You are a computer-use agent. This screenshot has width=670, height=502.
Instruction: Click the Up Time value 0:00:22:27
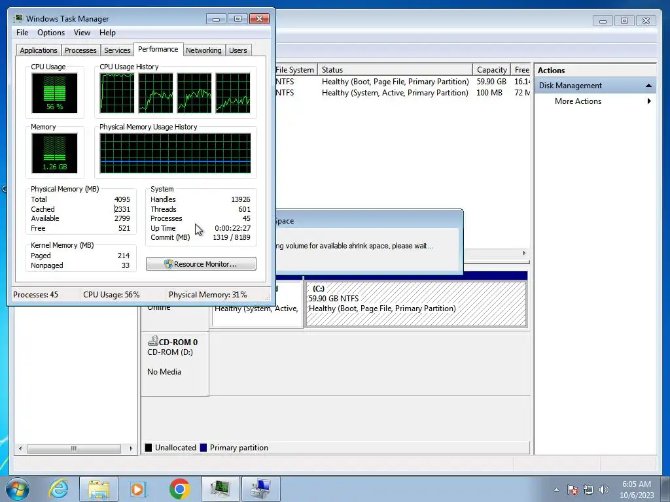(232, 228)
